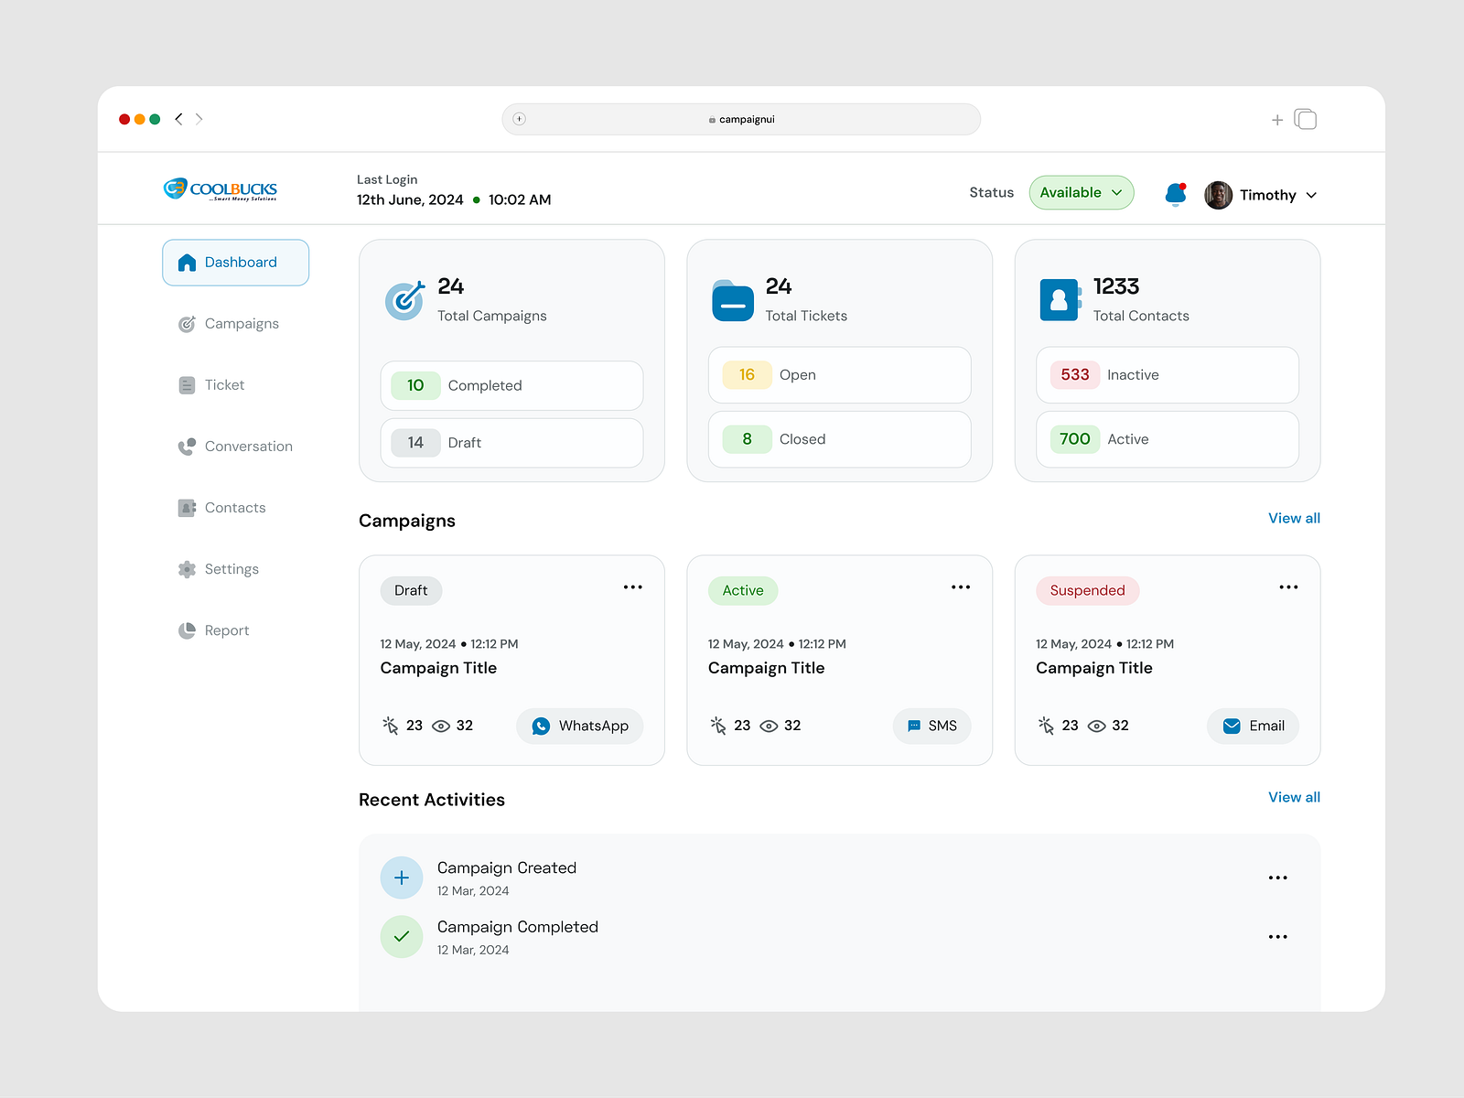Toggle availability via the Available status control
1464x1098 pixels.
click(1082, 192)
